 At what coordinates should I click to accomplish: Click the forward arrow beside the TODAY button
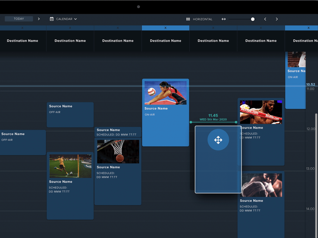(x=39, y=19)
